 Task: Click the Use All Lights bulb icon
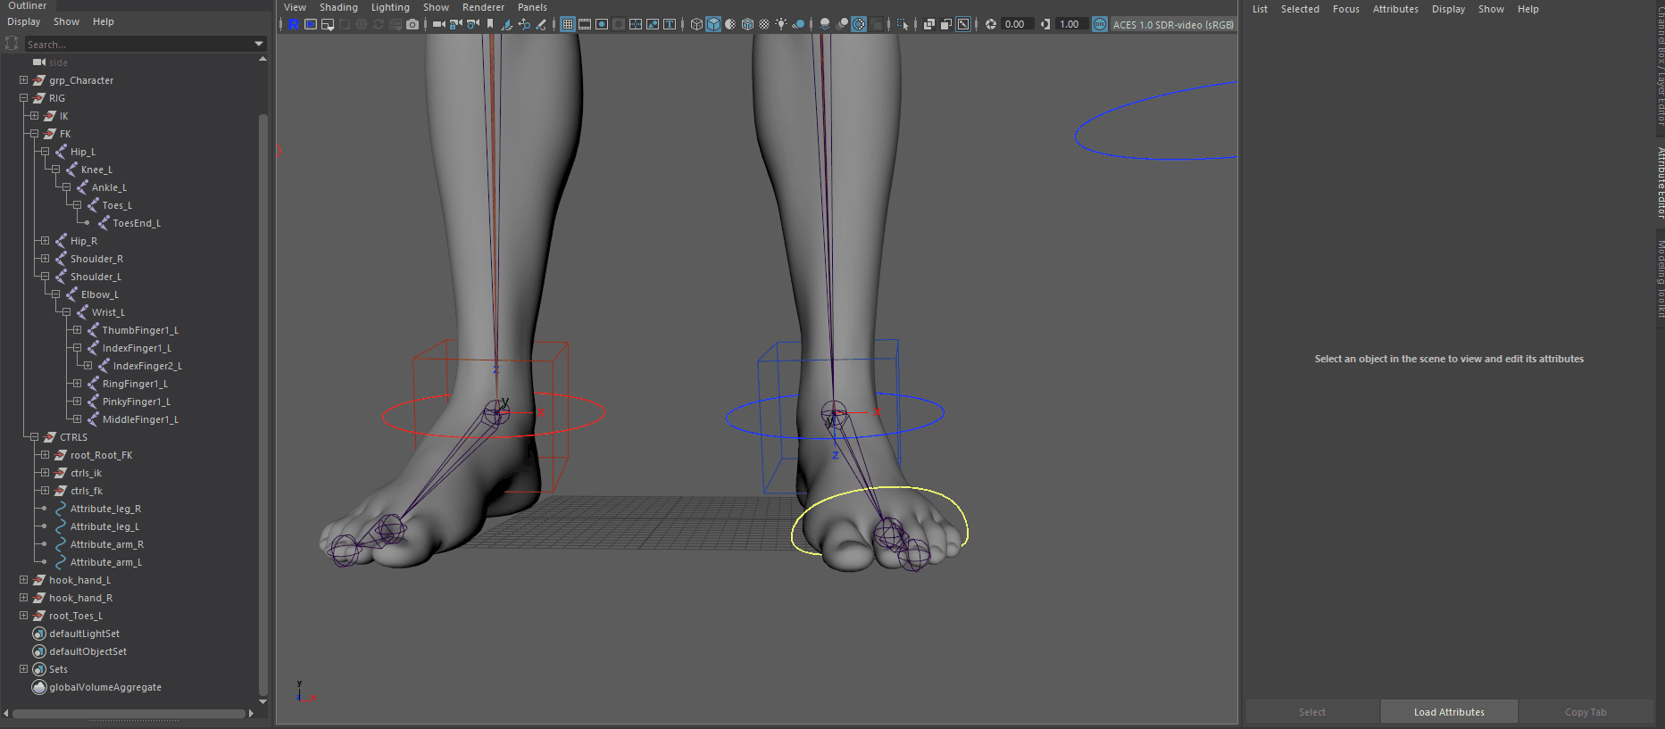coord(781,24)
